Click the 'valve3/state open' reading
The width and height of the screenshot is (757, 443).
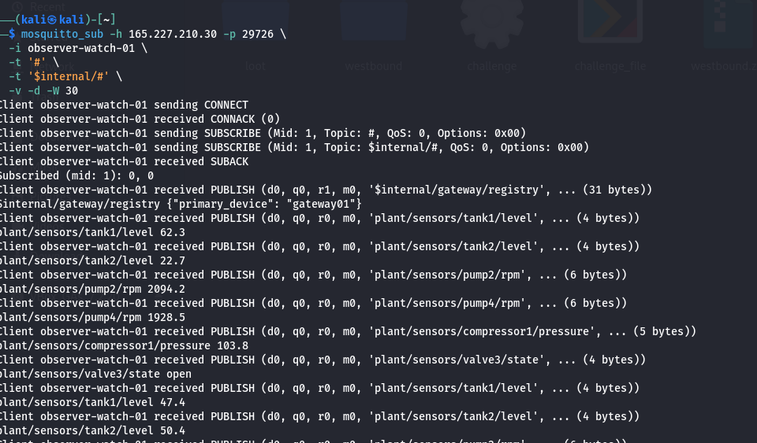(95, 374)
